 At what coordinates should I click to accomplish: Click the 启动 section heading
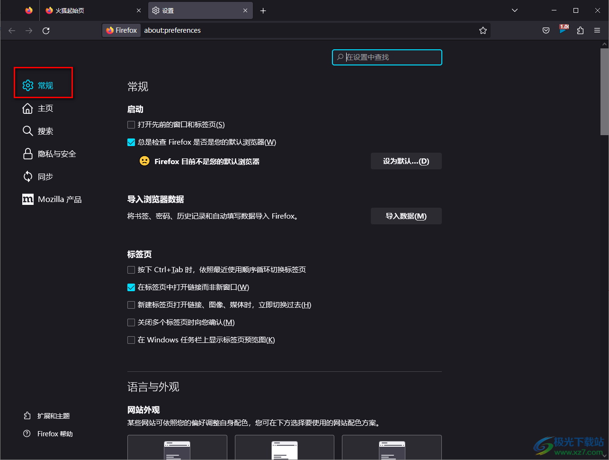[x=135, y=110]
